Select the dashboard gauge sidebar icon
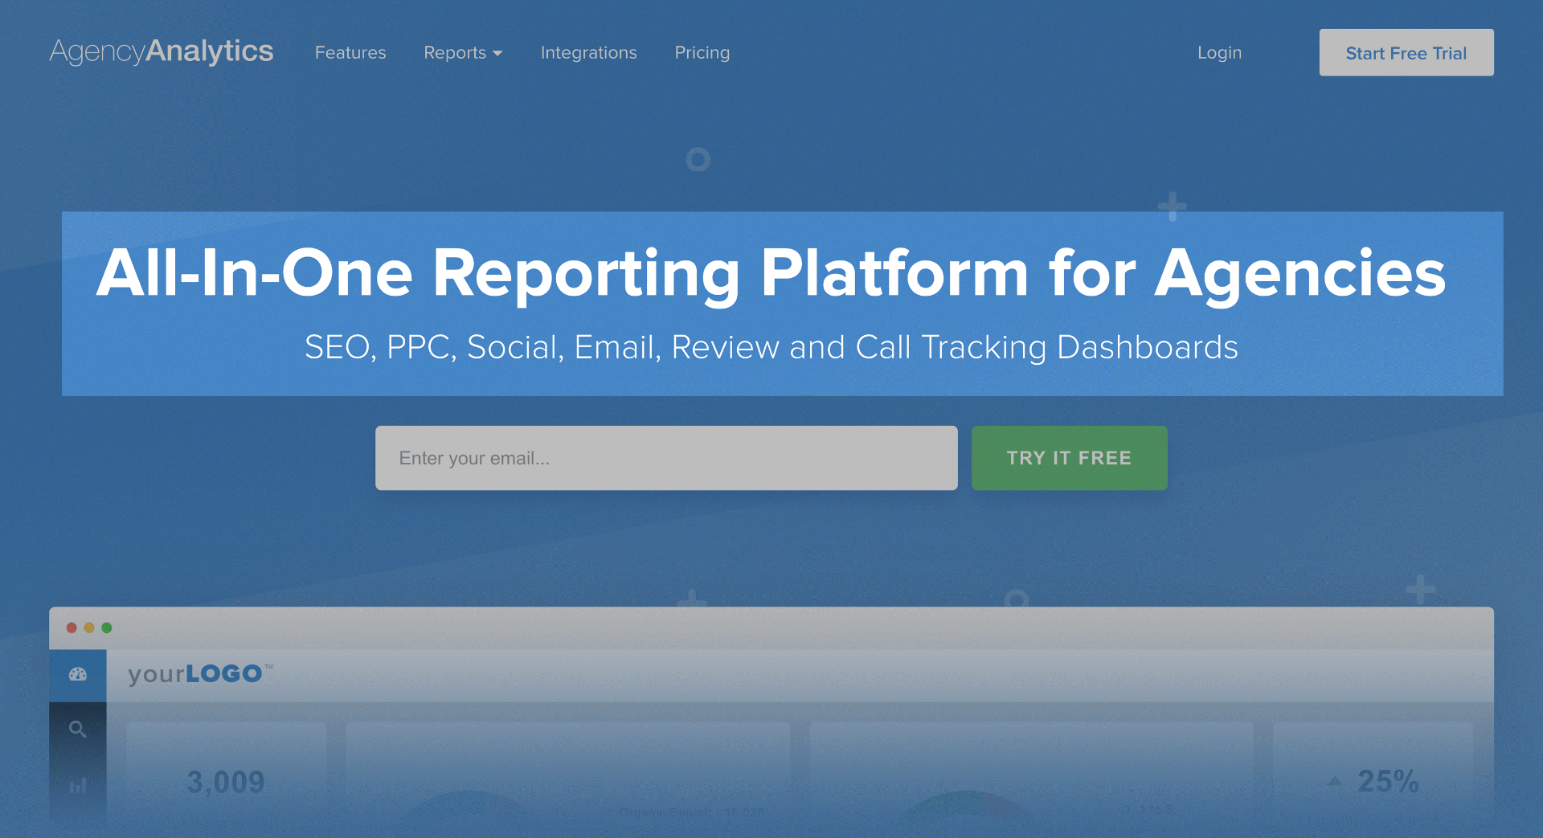The width and height of the screenshot is (1543, 838). 78,675
